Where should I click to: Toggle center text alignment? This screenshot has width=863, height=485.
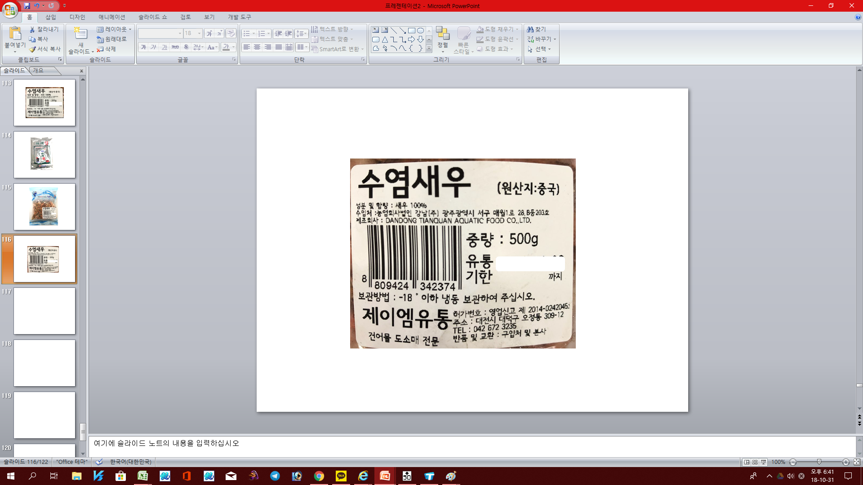pos(256,47)
